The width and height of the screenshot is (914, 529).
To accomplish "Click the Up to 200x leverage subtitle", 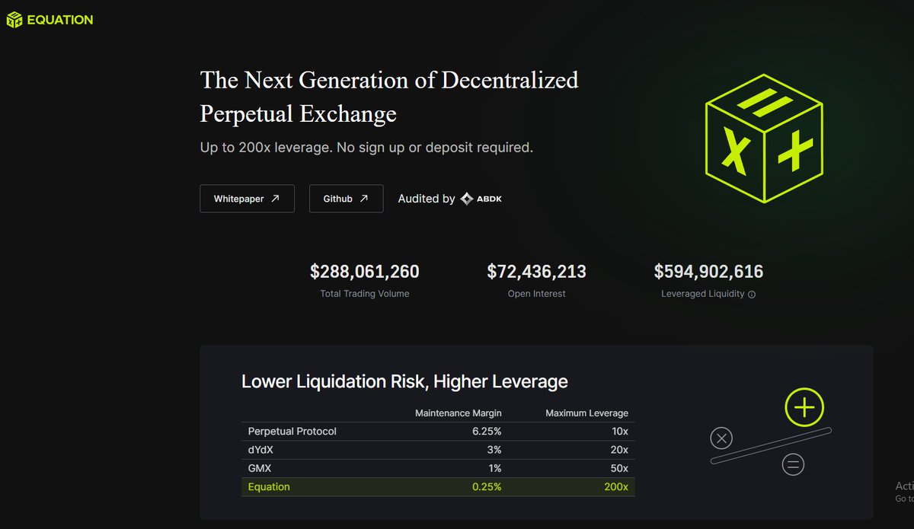I will click(366, 148).
